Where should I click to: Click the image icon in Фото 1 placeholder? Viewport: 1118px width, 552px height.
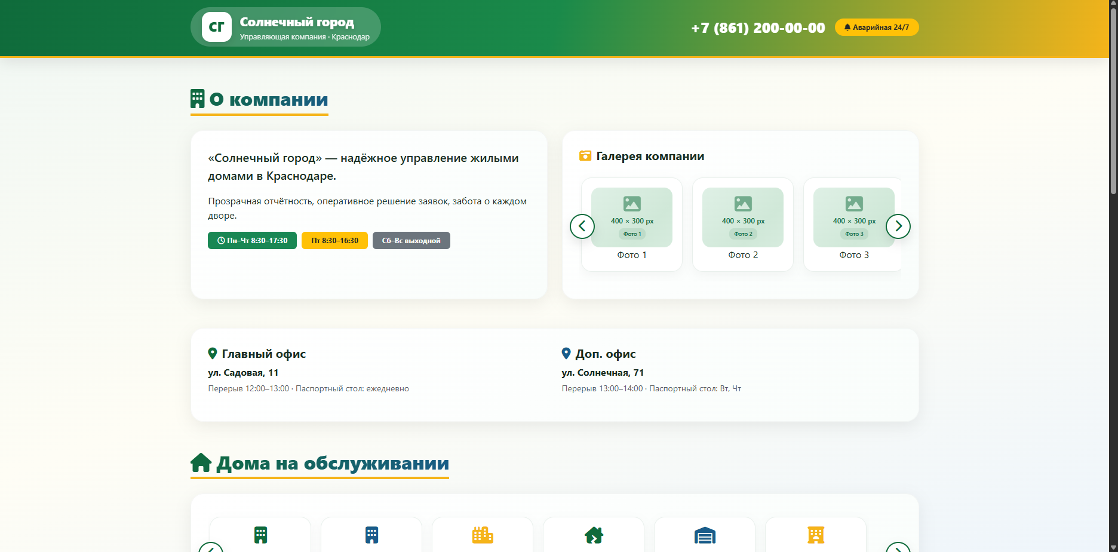pyautogui.click(x=632, y=204)
